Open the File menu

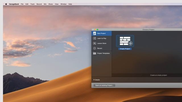pyautogui.click(x=22, y=4)
